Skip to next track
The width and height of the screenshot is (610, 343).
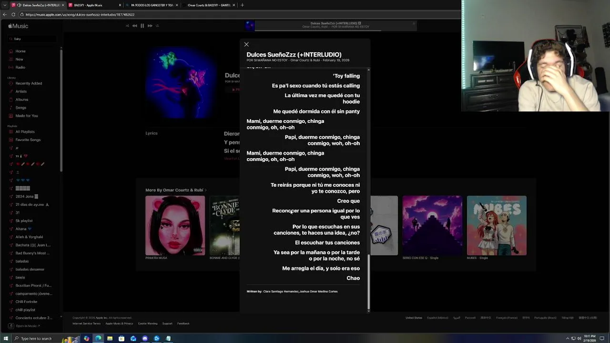click(150, 26)
